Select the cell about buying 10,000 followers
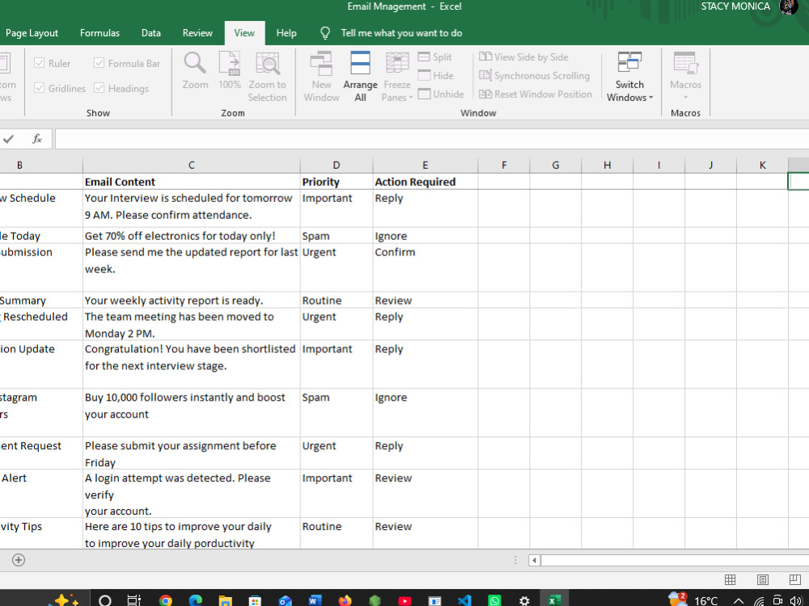The width and height of the screenshot is (809, 606). click(192, 413)
